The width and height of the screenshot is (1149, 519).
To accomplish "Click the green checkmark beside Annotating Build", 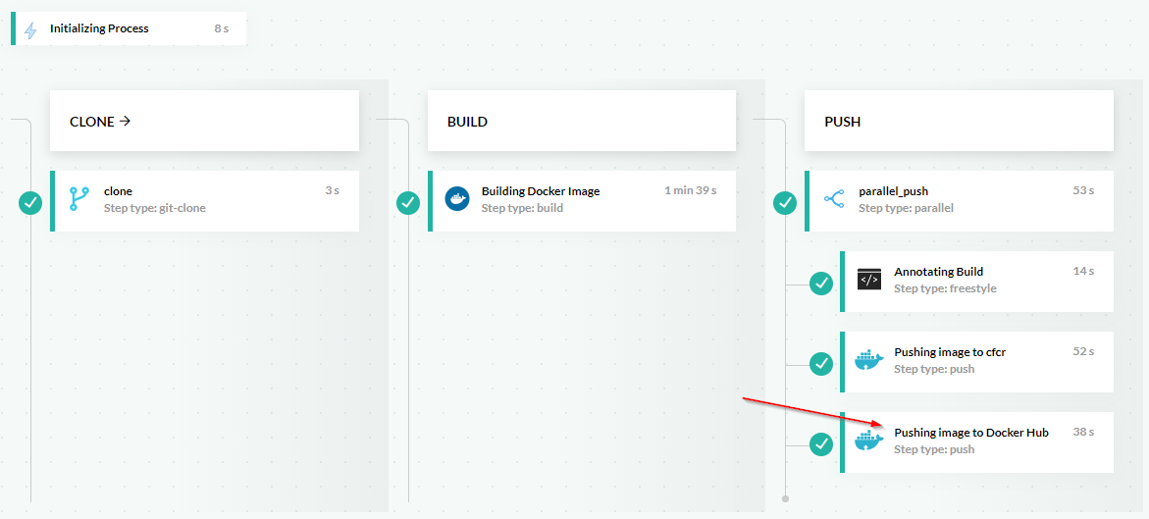I will (821, 284).
